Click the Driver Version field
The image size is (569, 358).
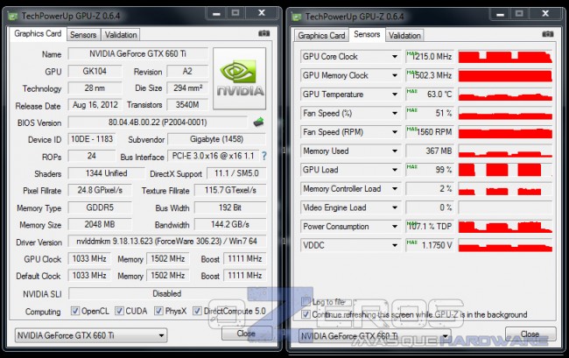167,242
